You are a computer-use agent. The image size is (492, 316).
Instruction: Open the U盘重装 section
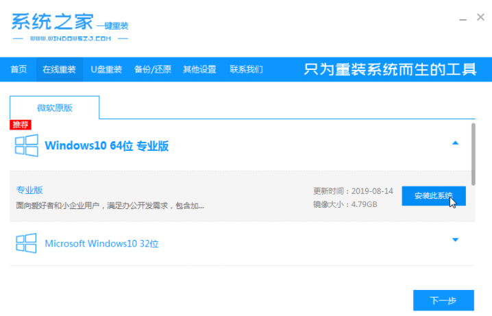[106, 69]
